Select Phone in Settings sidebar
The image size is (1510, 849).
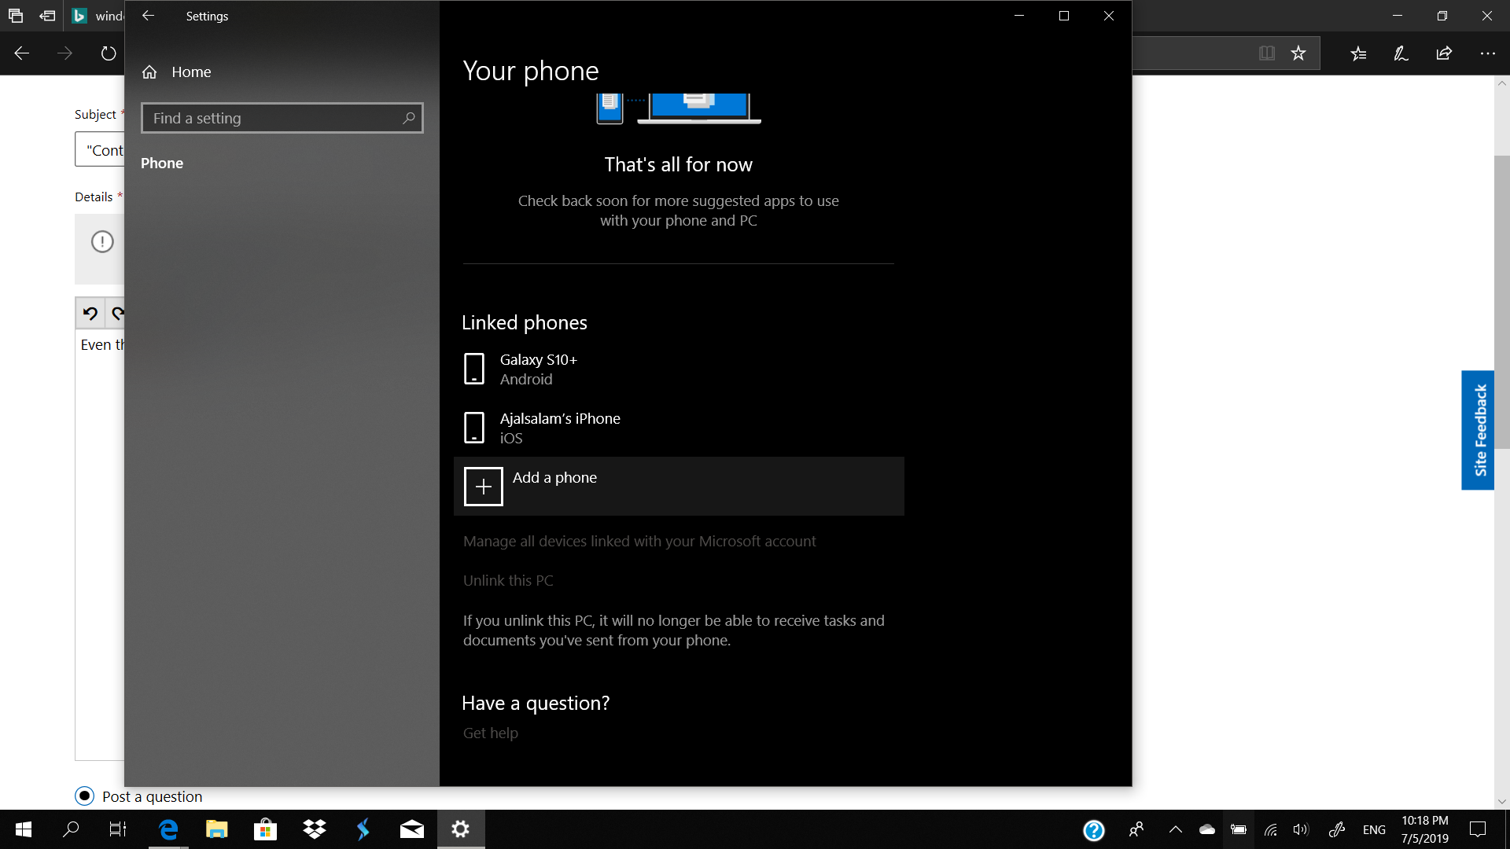point(162,163)
